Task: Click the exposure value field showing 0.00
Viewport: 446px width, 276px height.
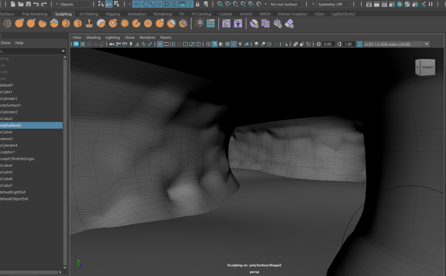Action: pyautogui.click(x=328, y=44)
